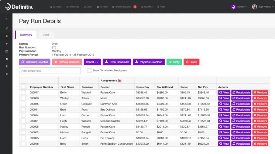Click the home icon in sidebar
Image resolution: width=275 pixels, height=154 pixels.
pyautogui.click(x=6, y=36)
